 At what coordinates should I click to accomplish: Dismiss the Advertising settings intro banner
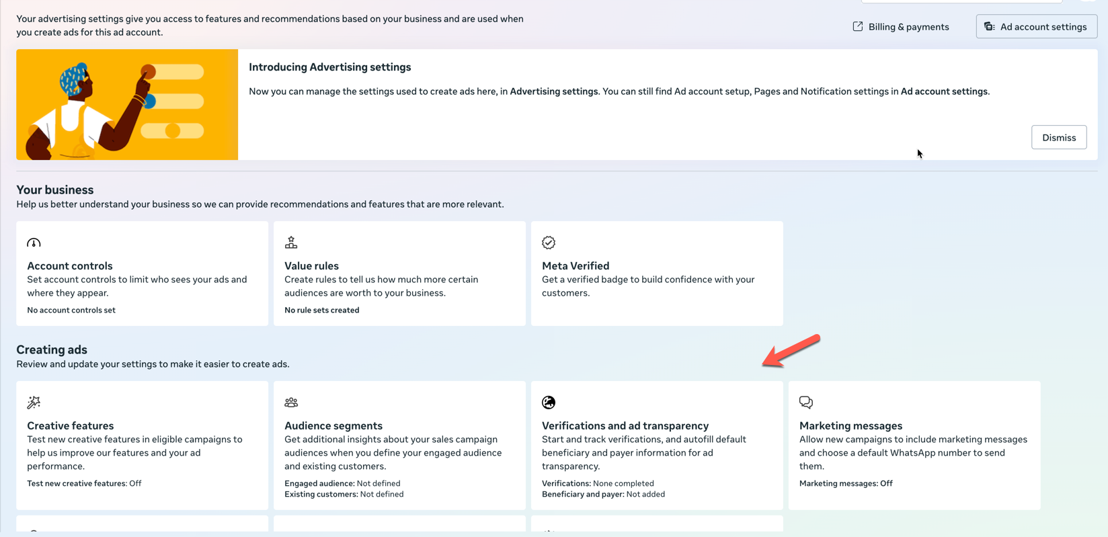tap(1059, 138)
